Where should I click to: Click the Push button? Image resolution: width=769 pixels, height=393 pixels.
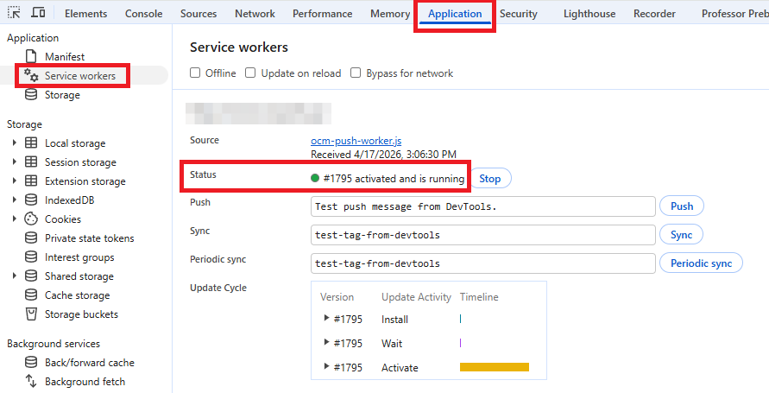click(x=682, y=206)
